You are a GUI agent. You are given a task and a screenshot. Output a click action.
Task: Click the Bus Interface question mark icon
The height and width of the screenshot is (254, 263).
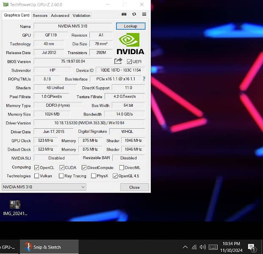click(144, 79)
